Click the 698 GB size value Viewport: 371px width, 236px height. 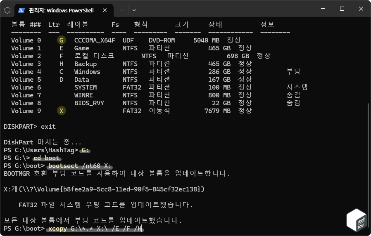[238, 56]
